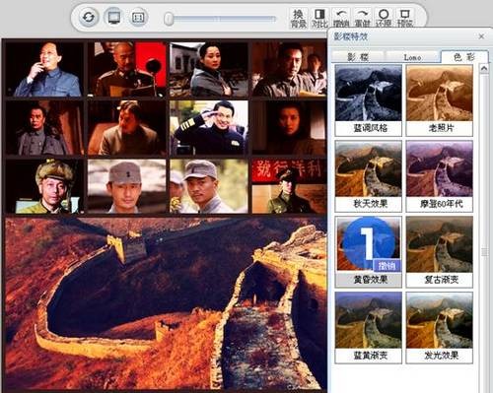493x393 pixels.
Task: Click the 1:1 actual size icon
Action: [138, 17]
